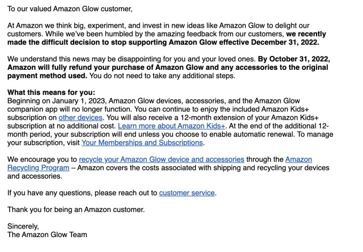This screenshot has width=363, height=252.
Task: Click "We encourage you to" text
Action: click(x=42, y=159)
